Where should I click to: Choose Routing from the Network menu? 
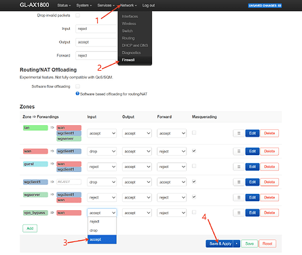[x=135, y=38]
